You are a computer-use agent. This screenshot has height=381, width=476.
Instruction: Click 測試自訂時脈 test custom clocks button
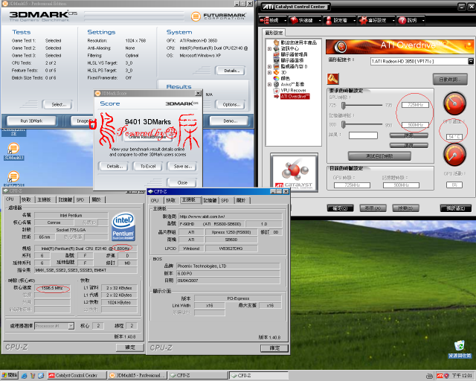[379, 156]
